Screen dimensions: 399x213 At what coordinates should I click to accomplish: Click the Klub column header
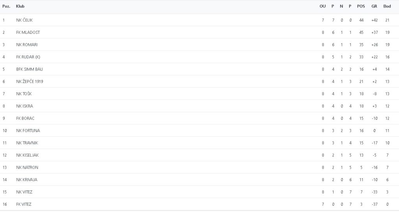(x=20, y=7)
